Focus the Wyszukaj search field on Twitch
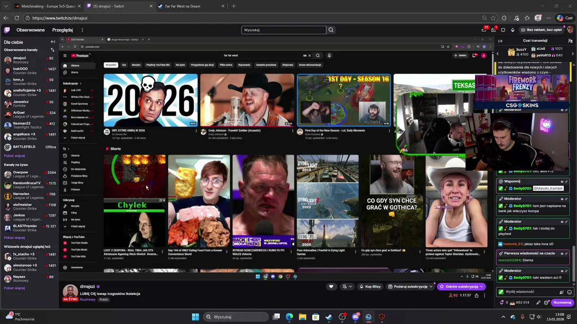 (x=284, y=30)
